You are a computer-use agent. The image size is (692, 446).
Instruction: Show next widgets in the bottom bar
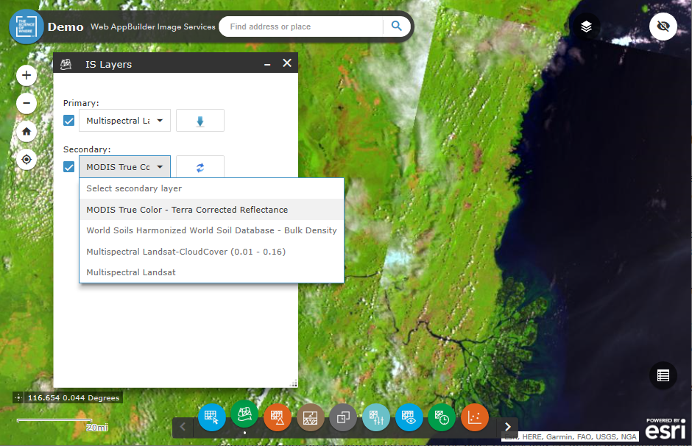point(507,427)
